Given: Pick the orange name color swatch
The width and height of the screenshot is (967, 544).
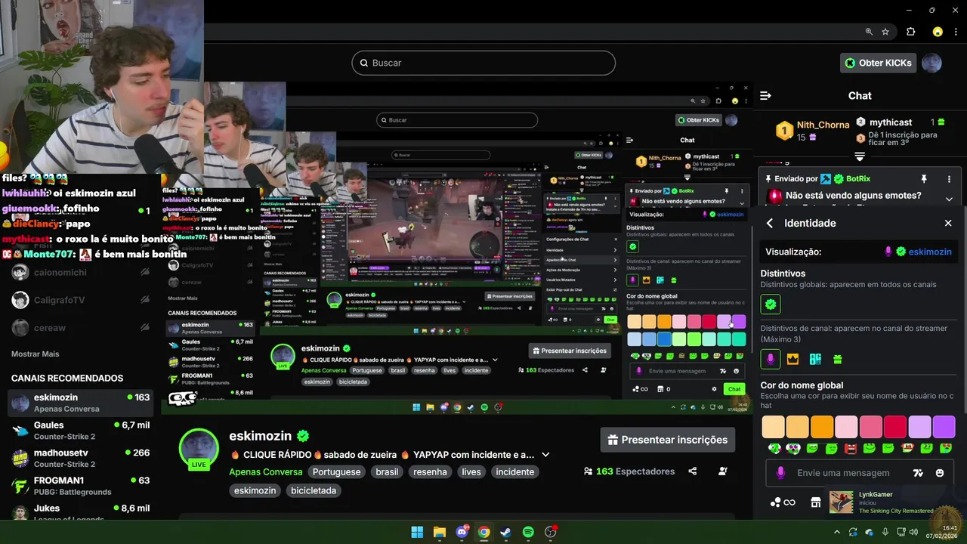Looking at the screenshot, I should 822,427.
